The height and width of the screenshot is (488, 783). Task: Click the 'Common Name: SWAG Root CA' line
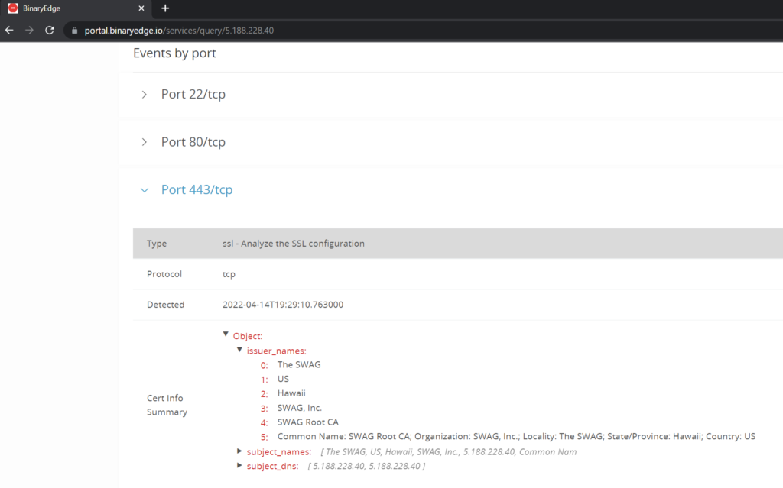516,437
